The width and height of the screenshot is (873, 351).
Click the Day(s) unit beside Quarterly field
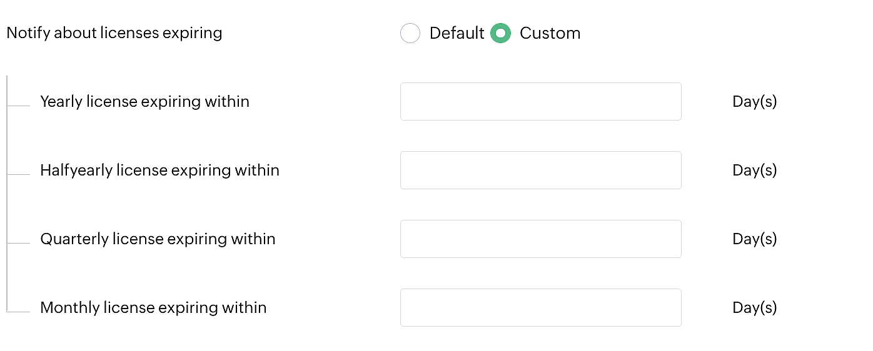754,239
